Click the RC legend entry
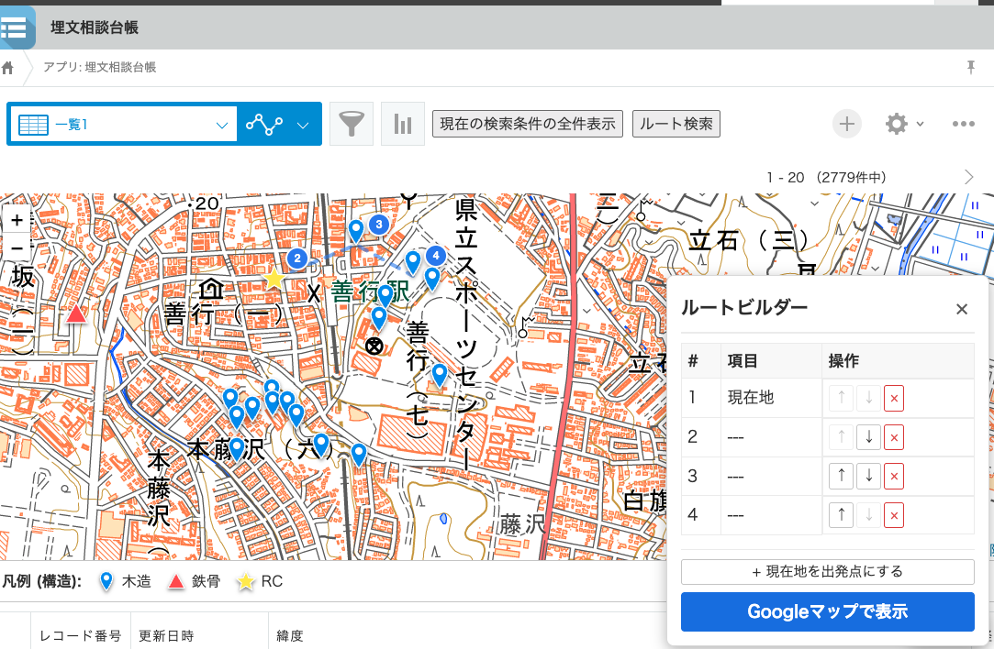This screenshot has width=994, height=649. click(x=259, y=581)
